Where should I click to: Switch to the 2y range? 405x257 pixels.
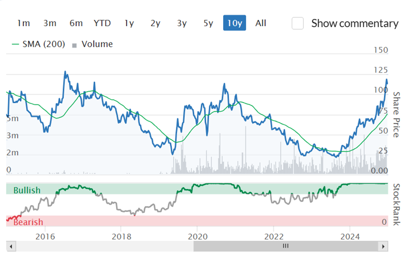(156, 23)
